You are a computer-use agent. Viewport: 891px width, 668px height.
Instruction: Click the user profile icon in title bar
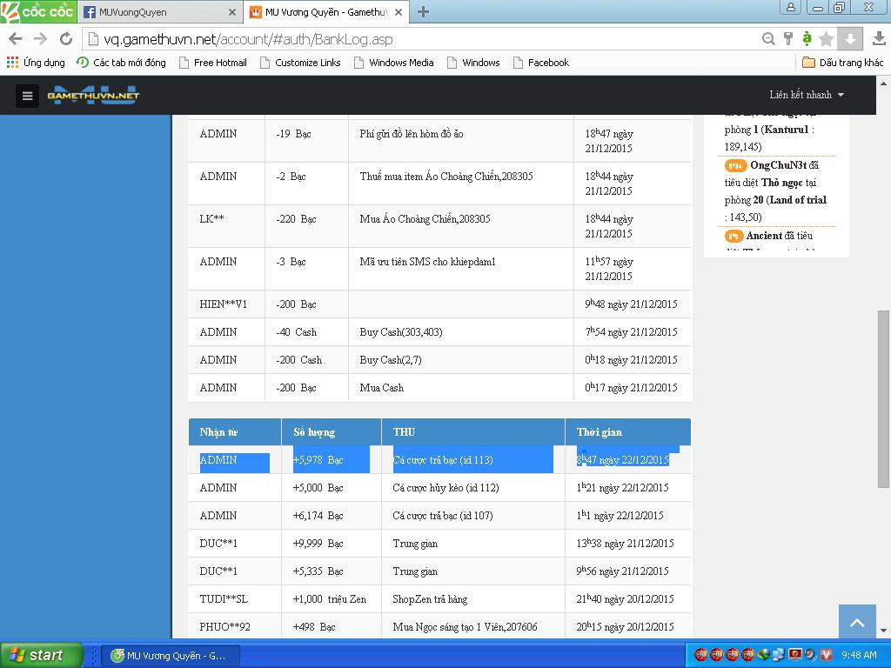[x=790, y=7]
